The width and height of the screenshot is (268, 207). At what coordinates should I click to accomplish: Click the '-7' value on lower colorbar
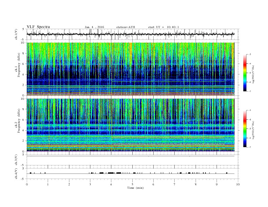point(249,147)
